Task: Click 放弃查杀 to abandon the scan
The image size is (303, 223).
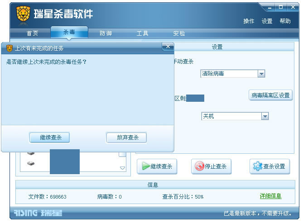Action: pyautogui.click(x=126, y=138)
